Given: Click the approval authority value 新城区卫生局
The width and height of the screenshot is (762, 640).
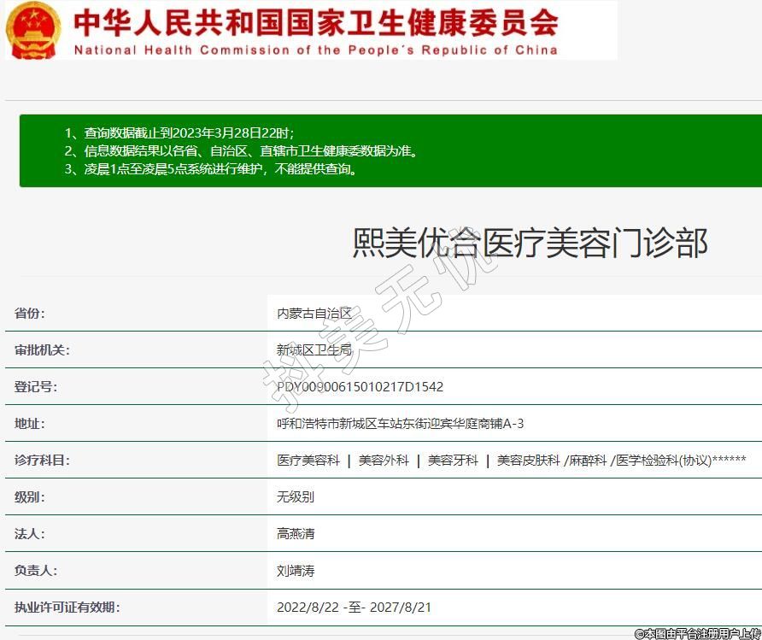Looking at the screenshot, I should [314, 350].
